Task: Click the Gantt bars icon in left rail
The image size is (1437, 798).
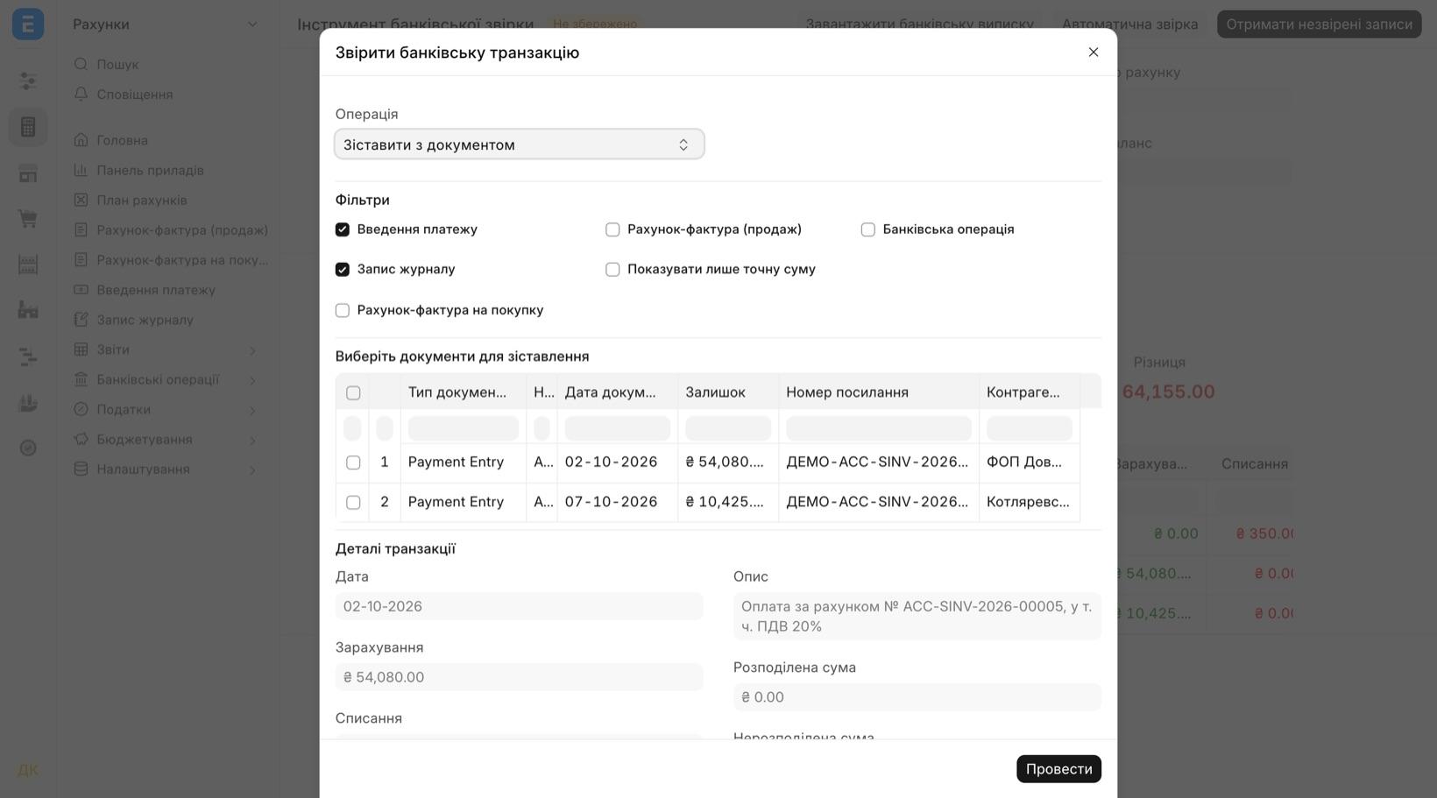Action: pos(28,357)
